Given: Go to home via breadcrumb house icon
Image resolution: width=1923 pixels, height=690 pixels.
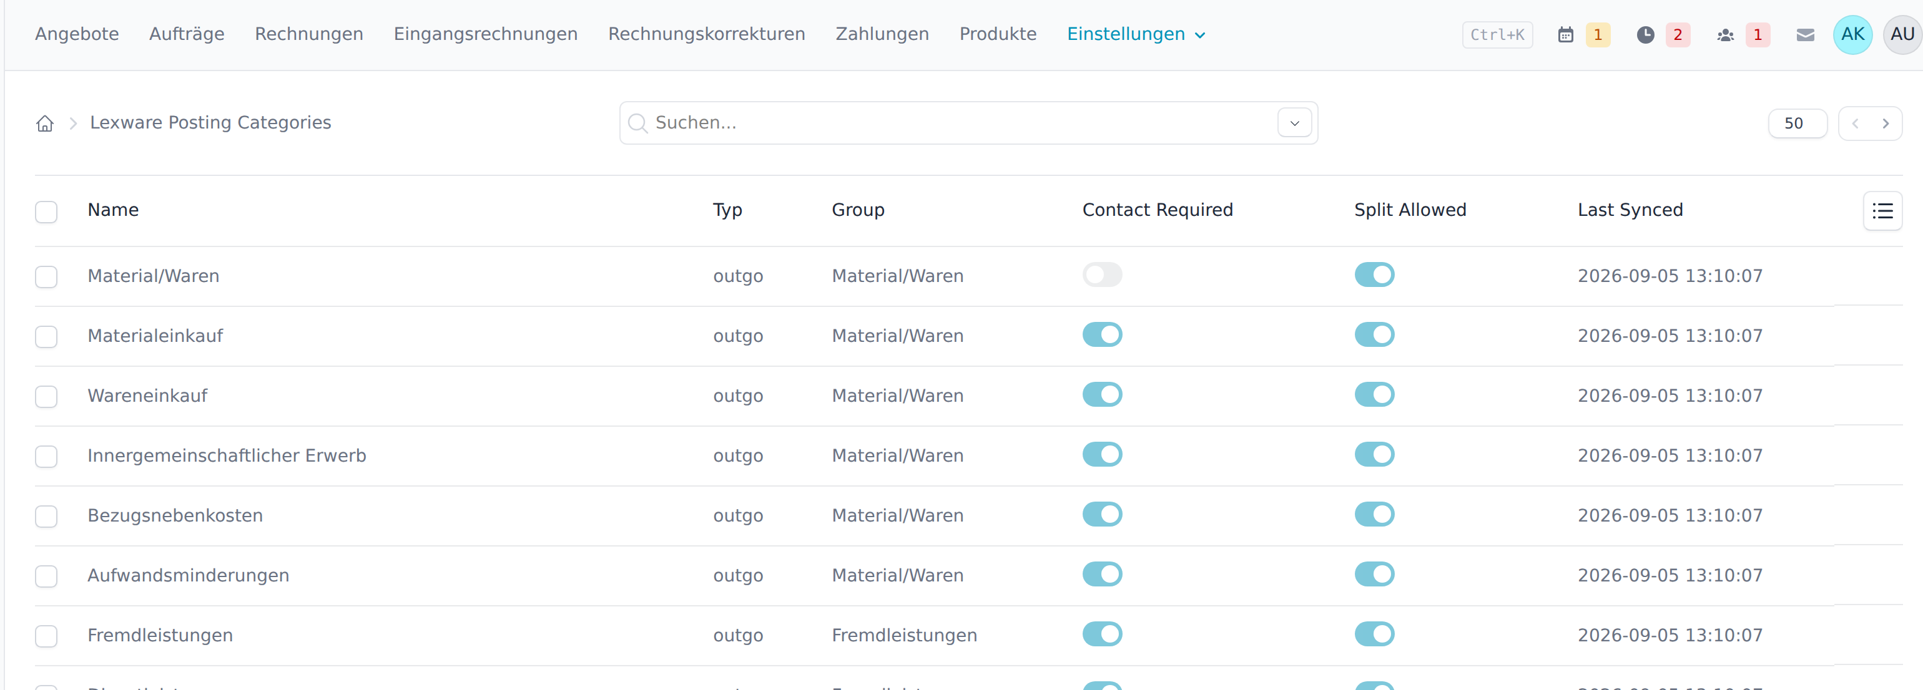Looking at the screenshot, I should 45,123.
